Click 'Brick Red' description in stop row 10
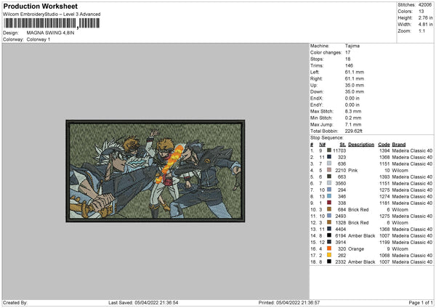The image size is (436, 308). tap(358, 210)
